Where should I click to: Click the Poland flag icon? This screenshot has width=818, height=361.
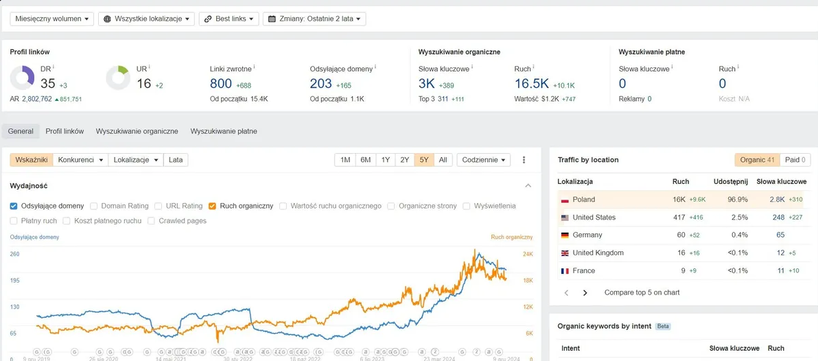point(565,200)
